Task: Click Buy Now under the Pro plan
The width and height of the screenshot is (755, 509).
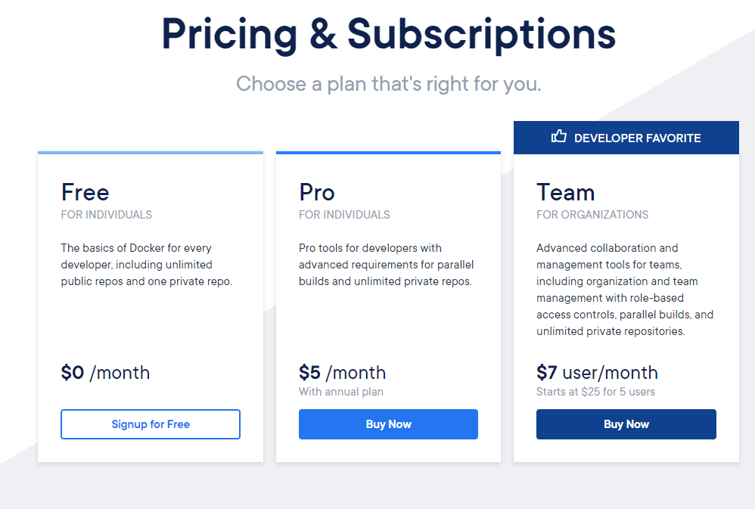Action: click(x=388, y=424)
